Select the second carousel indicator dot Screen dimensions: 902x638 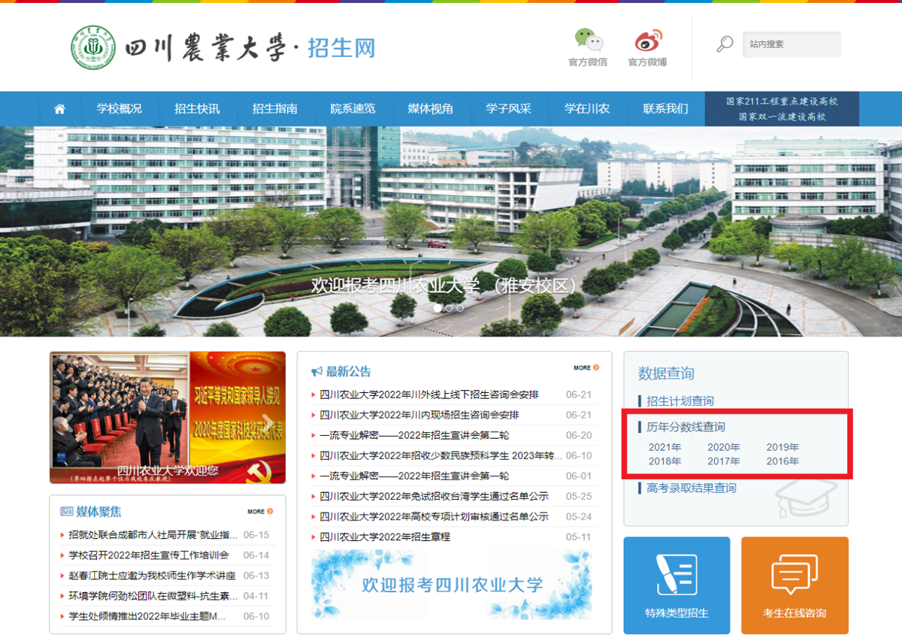pyautogui.click(x=449, y=307)
